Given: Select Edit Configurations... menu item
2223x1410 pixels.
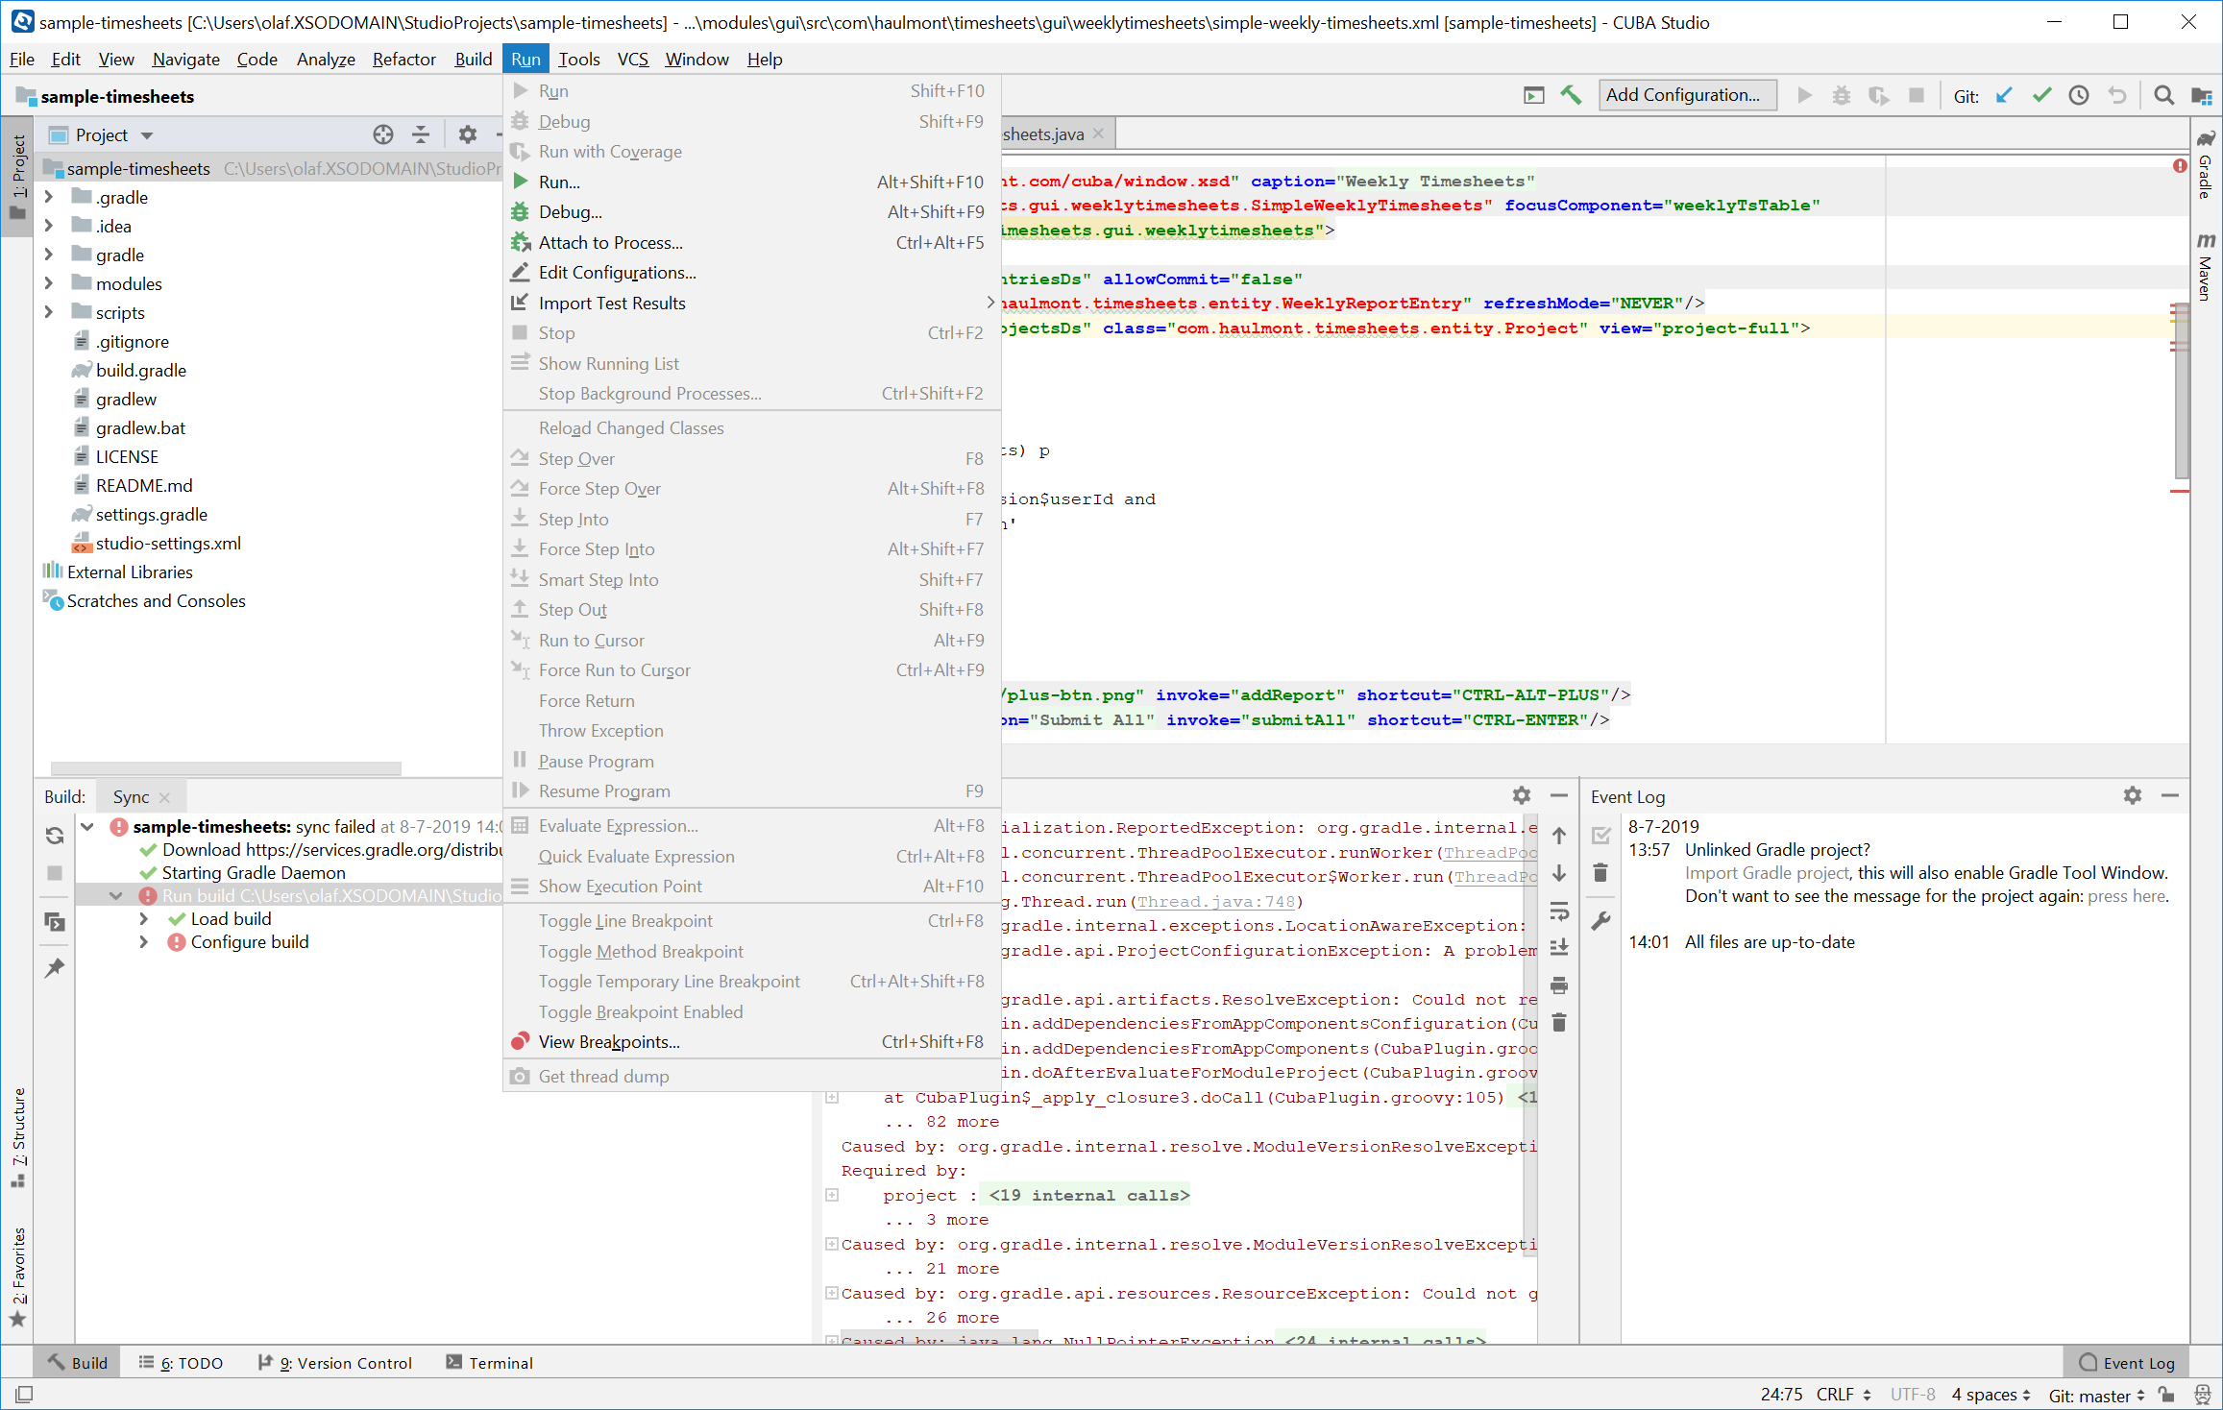Looking at the screenshot, I should click(x=752, y=273).
